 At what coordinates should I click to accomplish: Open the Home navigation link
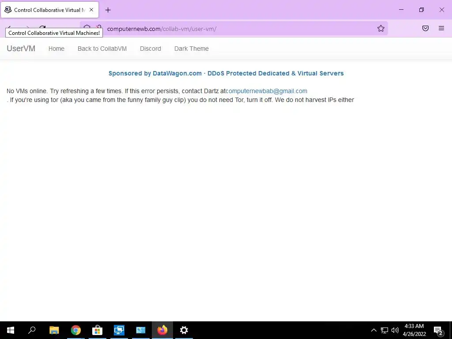point(56,49)
